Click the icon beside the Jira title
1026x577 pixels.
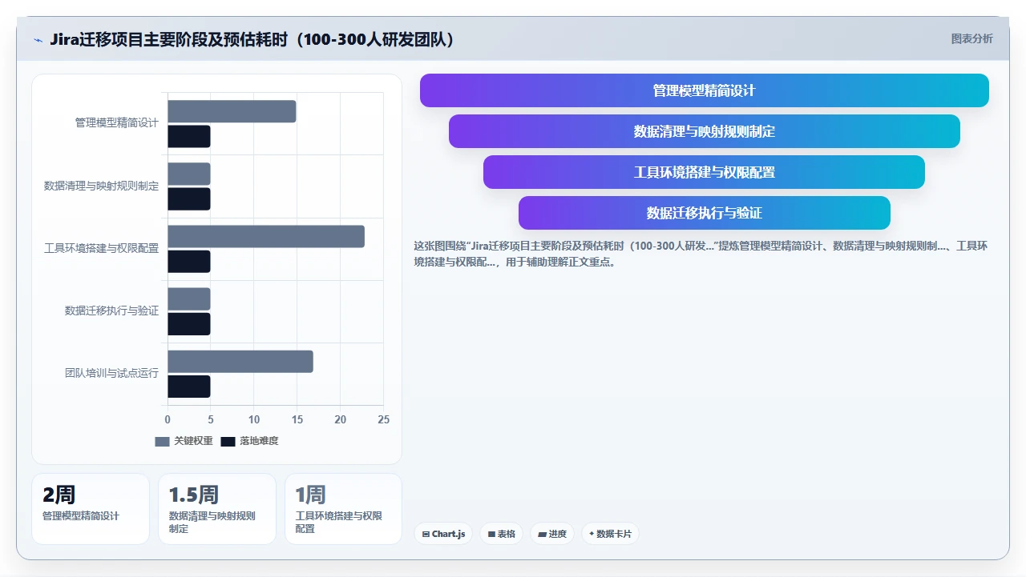click(38, 39)
